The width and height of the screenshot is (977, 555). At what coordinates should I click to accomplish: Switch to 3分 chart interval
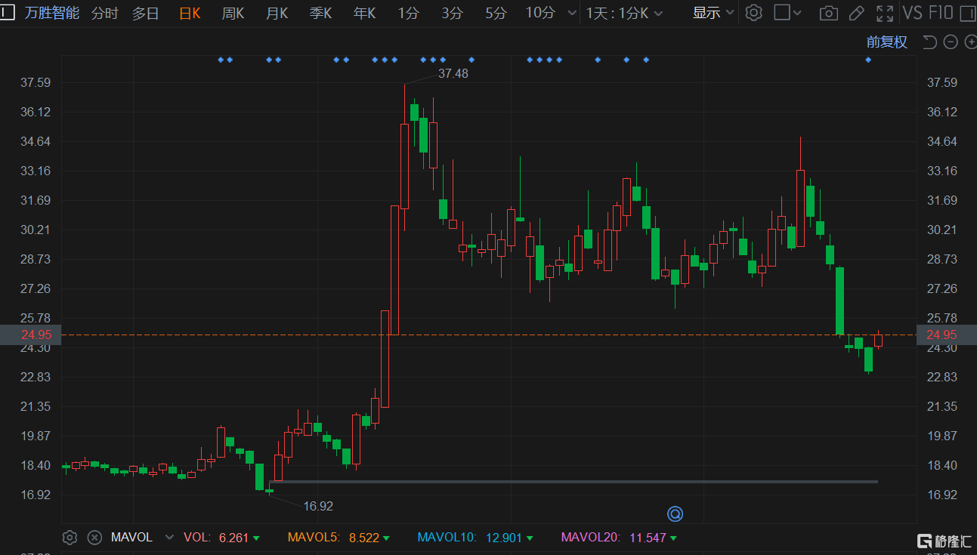tap(453, 13)
